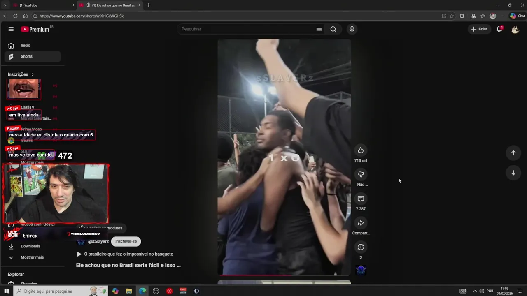Expand the Inscrições section arrow

tap(33, 74)
